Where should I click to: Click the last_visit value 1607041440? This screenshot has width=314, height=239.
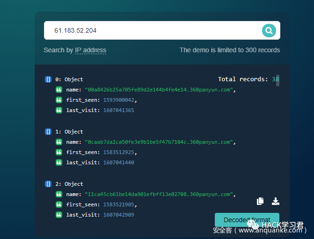(x=119, y=162)
